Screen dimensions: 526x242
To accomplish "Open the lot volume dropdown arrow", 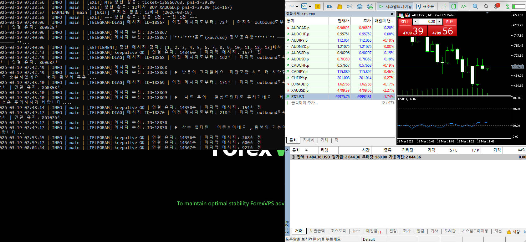I will coord(416,22).
